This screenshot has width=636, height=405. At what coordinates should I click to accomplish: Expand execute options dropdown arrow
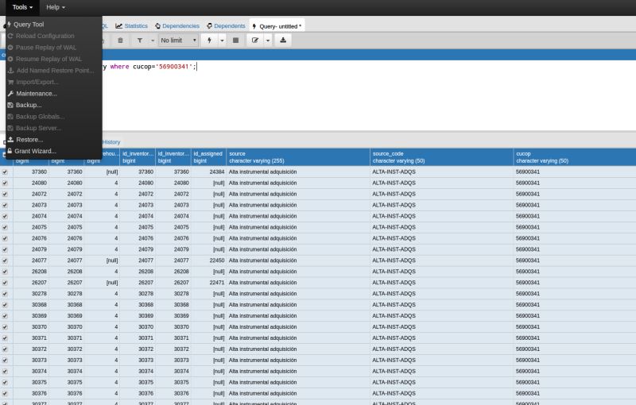[222, 40]
